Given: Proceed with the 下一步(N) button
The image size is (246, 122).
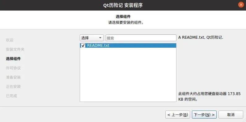Looking at the screenshot, I should point(204,115).
